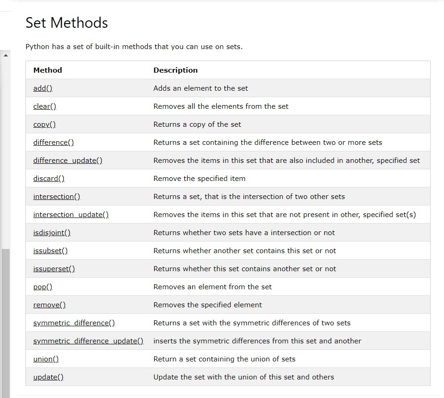
Task: Open the issubset() documentation
Action: (50, 250)
